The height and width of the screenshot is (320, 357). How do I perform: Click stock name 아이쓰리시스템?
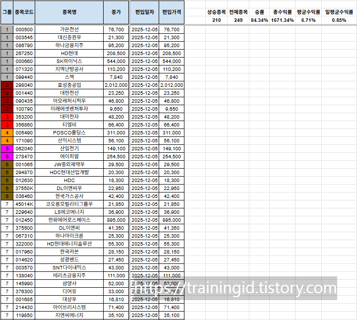[x=69, y=308]
